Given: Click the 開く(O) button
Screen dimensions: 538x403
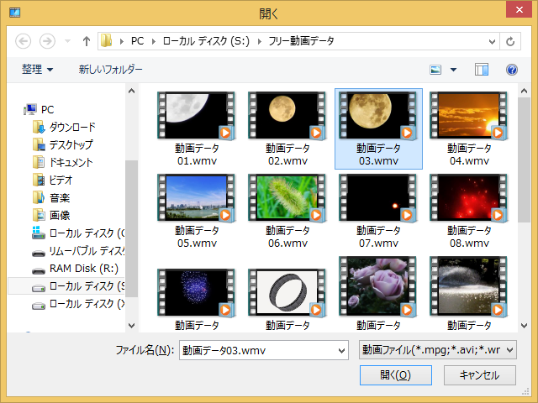Looking at the screenshot, I should (394, 375).
